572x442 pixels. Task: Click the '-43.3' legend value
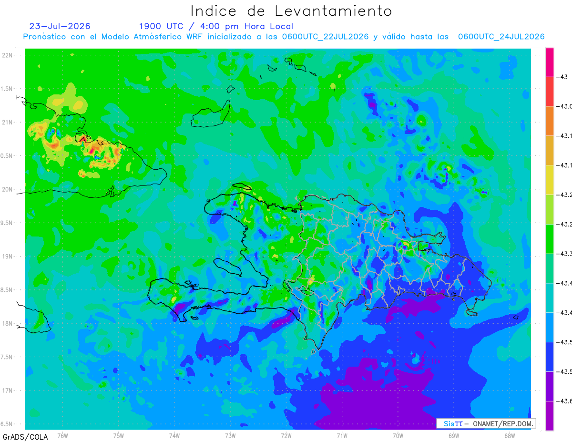pyautogui.click(x=564, y=254)
